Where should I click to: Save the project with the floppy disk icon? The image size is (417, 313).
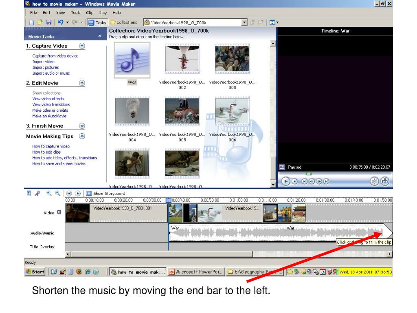[49, 22]
